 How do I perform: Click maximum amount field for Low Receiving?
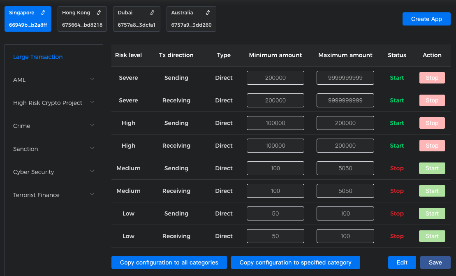click(x=345, y=236)
